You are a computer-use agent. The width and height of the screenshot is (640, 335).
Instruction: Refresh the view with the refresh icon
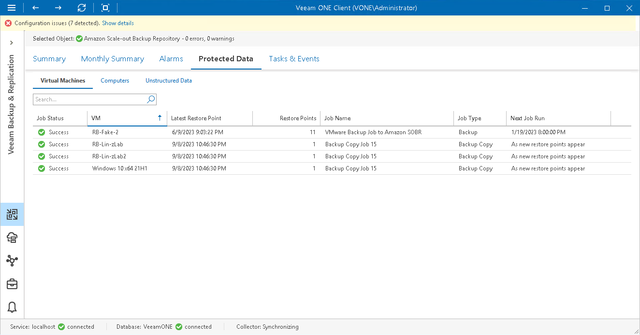click(81, 8)
